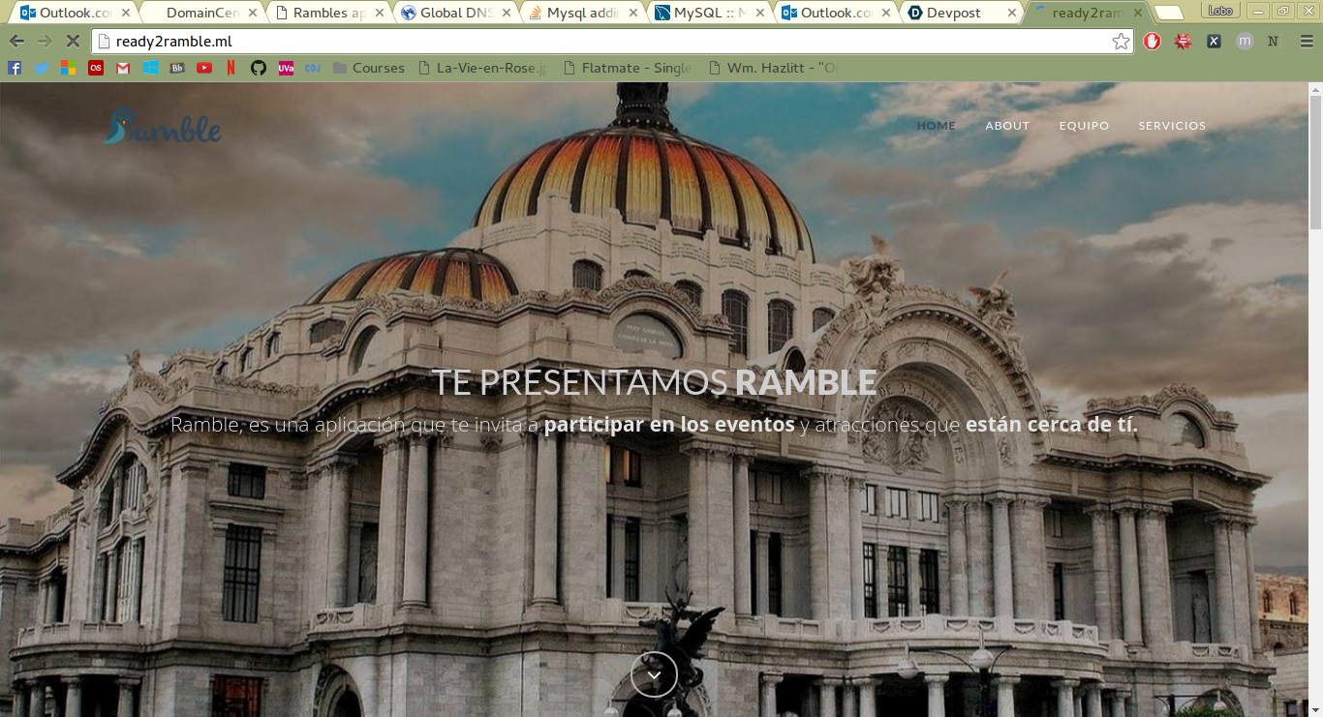Open a new tab

pos(1168,13)
